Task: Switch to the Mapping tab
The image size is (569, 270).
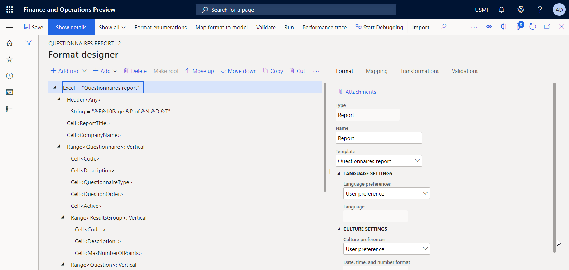Action: [x=376, y=71]
